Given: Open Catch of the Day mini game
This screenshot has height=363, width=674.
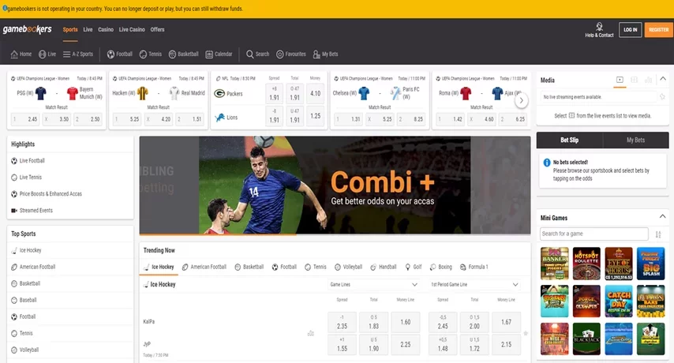Looking at the screenshot, I should (x=619, y=301).
